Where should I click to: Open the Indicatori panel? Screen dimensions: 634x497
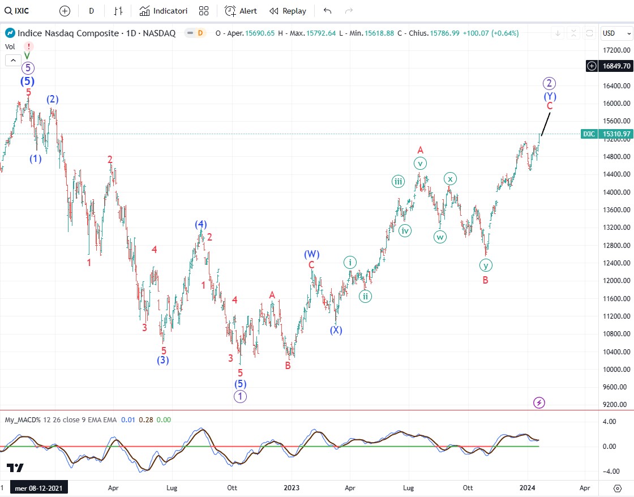(x=164, y=11)
